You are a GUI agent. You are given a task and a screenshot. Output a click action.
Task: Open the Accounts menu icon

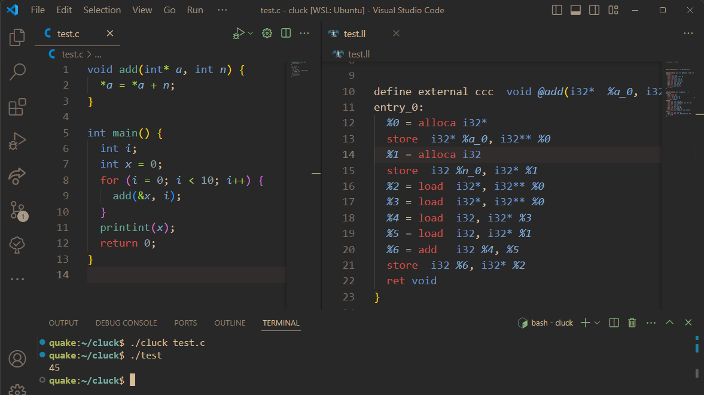tap(17, 358)
